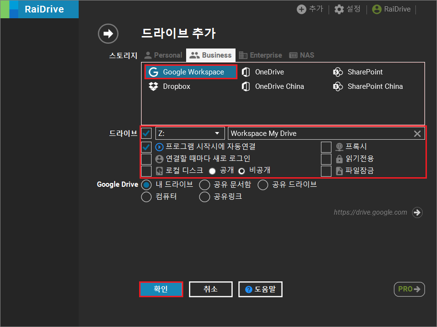Click the proxy globe icon
This screenshot has height=327, width=437.
click(x=339, y=147)
